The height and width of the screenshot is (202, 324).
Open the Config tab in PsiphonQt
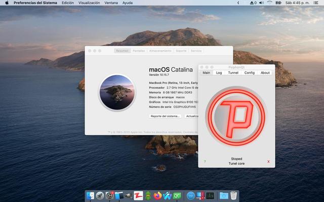click(x=249, y=73)
